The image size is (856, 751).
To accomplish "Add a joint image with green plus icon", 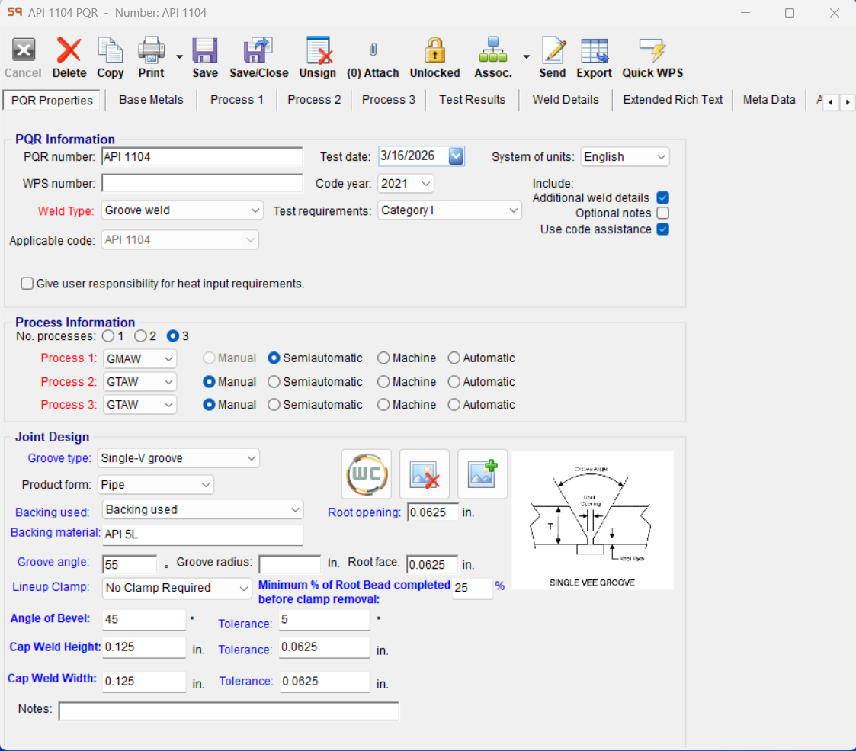I will (x=482, y=473).
